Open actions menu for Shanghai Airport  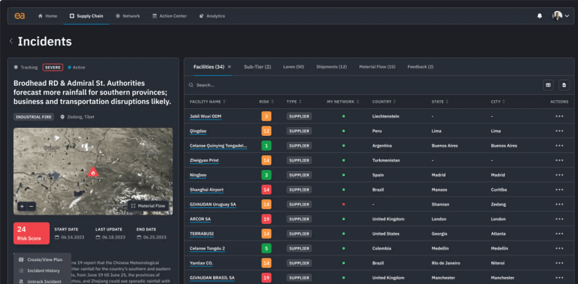coord(559,190)
